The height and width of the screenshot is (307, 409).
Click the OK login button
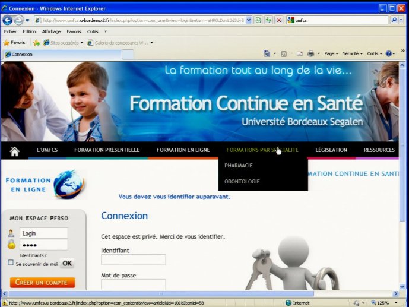(x=67, y=264)
